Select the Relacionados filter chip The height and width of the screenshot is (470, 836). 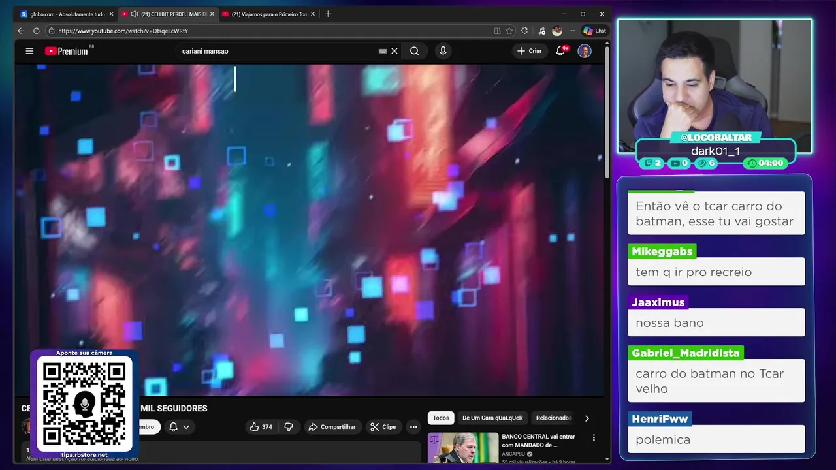pos(554,418)
